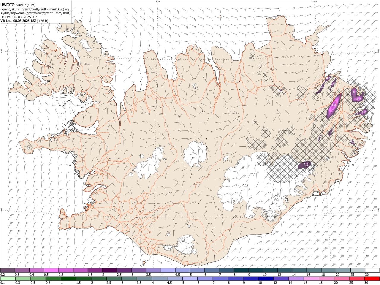The width and height of the screenshot is (380, 285).
Task: Click the bright pink 0.5 swatch in the upper legend row
Action: coord(51,270)
